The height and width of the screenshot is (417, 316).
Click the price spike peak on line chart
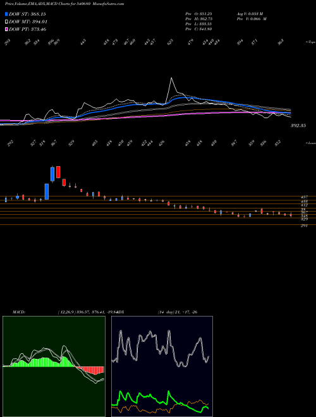coord(171,78)
